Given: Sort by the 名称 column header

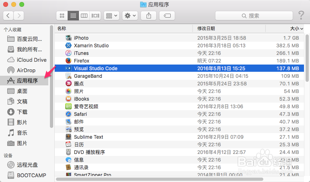Looking at the screenshot, I should [123, 28].
